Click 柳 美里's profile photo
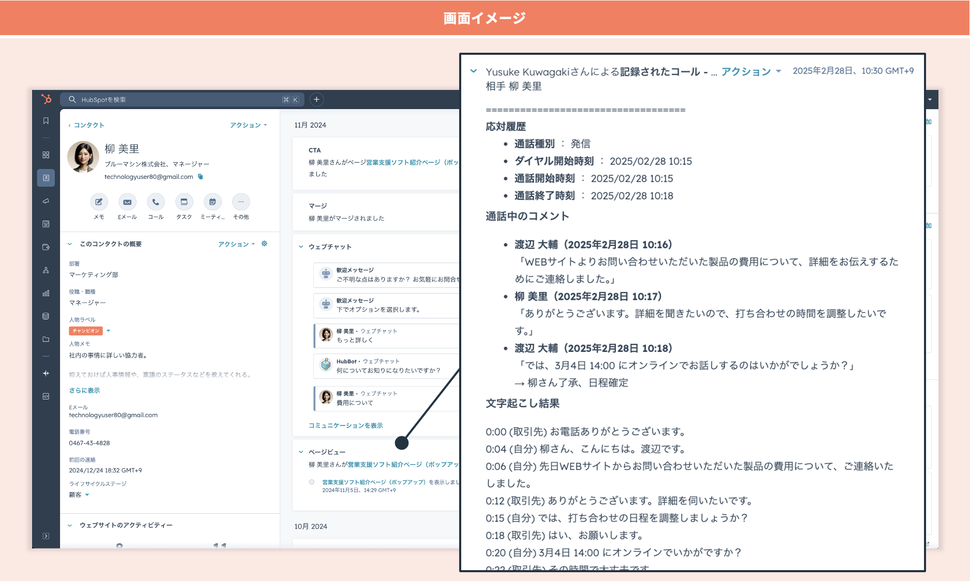Image resolution: width=970 pixels, height=581 pixels. [x=83, y=157]
